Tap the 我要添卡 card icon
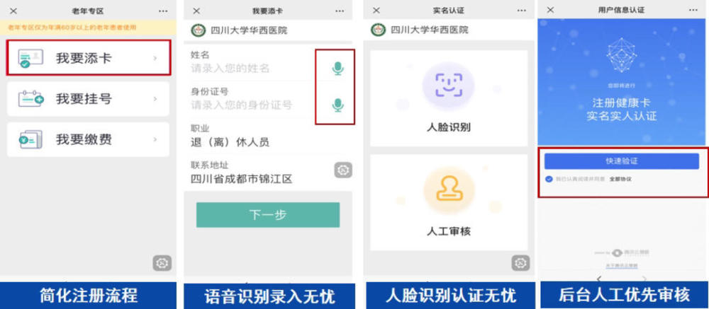 pos(30,58)
